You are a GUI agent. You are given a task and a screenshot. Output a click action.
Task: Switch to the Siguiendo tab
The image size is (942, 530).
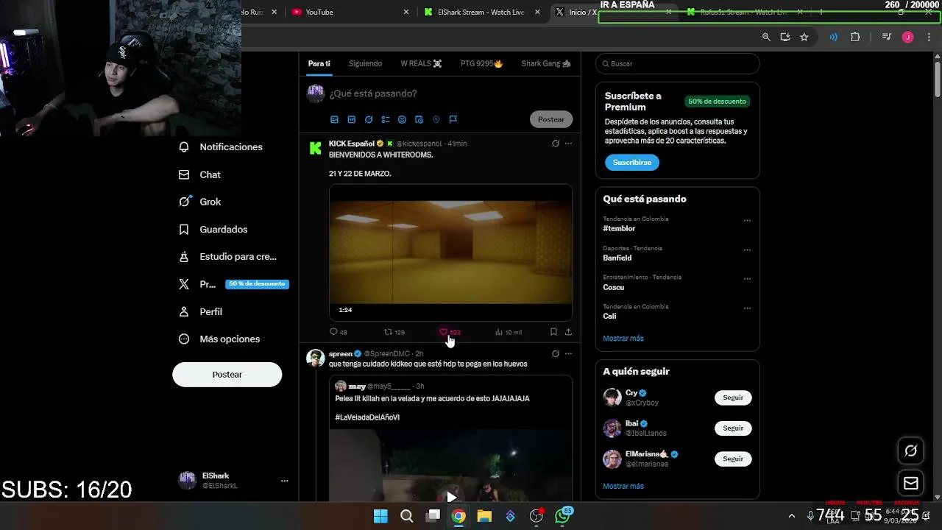pos(365,63)
